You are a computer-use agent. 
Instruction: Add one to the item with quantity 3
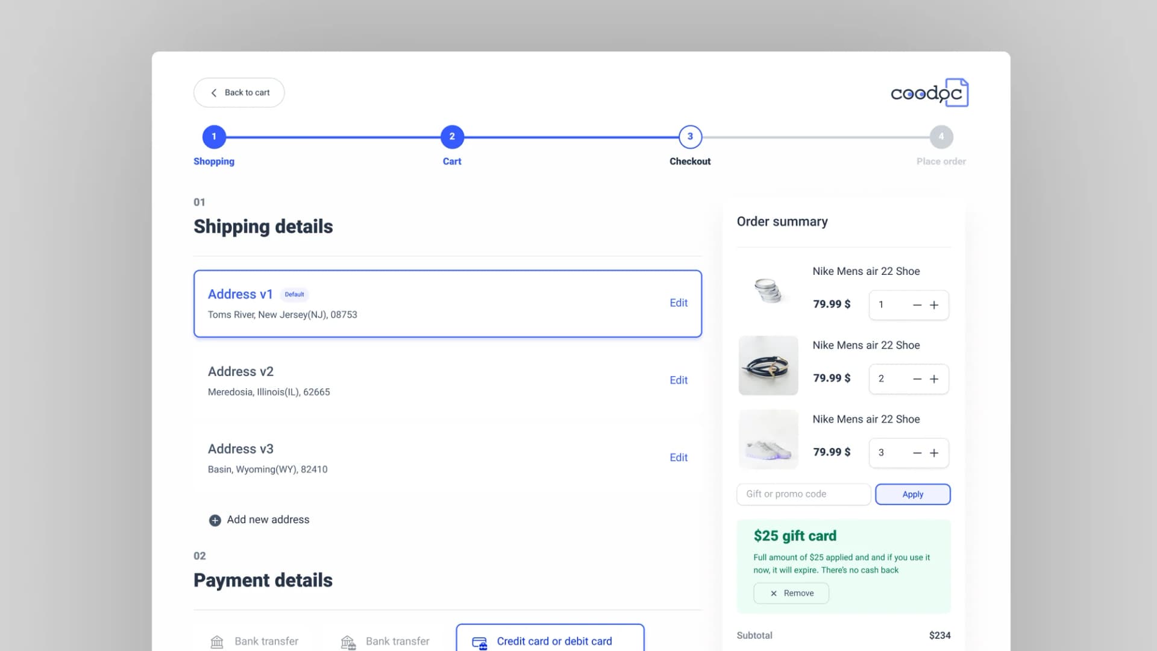934,453
